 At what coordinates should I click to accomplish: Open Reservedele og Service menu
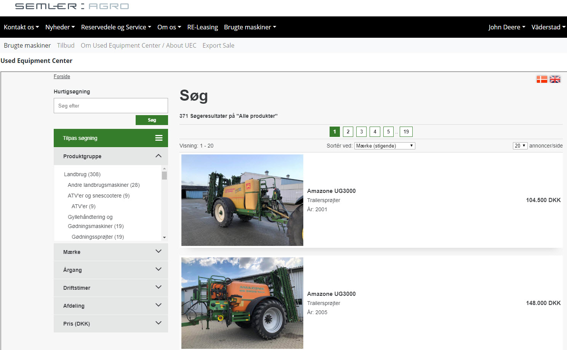click(116, 27)
